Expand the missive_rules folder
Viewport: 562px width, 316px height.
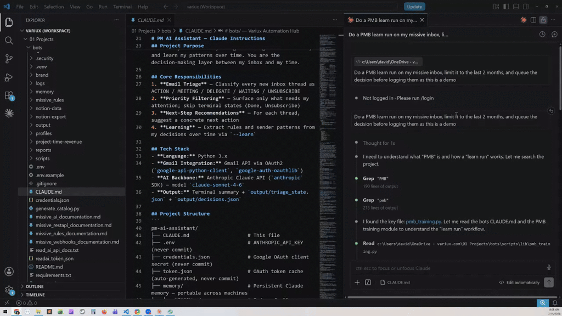pyautogui.click(x=49, y=100)
